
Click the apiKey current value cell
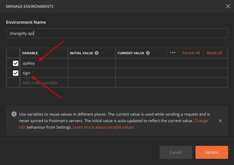click(171, 63)
